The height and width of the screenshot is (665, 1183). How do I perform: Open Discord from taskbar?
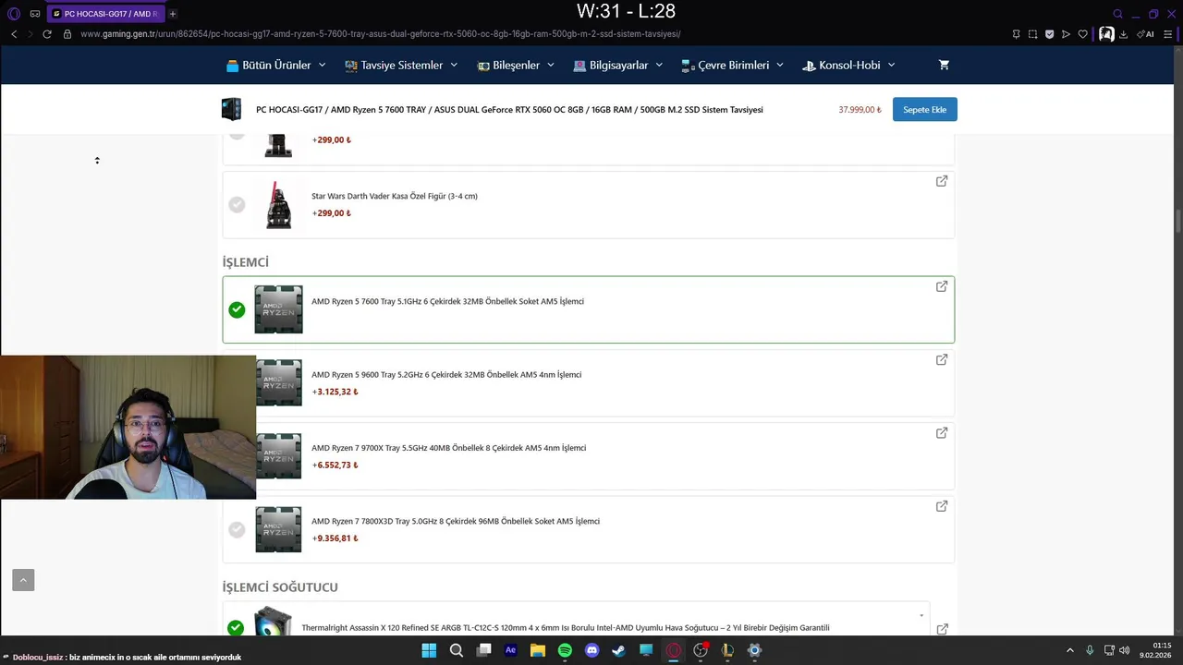(591, 650)
